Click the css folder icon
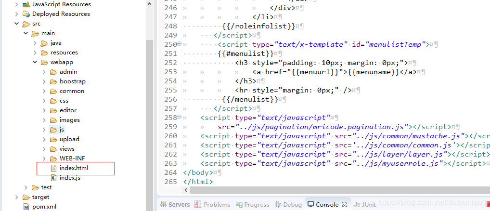This screenshot has width=490, height=211. [x=53, y=101]
